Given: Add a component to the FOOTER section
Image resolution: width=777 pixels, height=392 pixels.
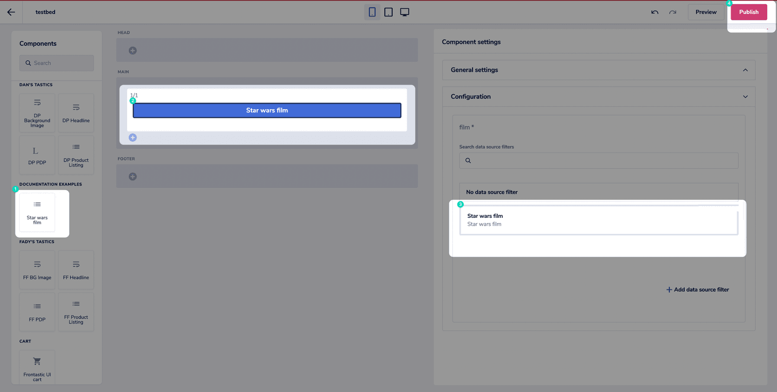Looking at the screenshot, I should (x=132, y=176).
